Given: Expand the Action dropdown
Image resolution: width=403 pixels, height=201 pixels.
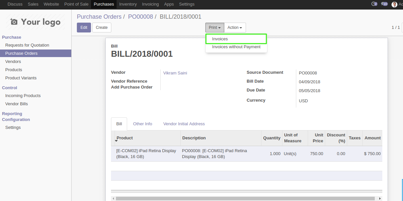Looking at the screenshot, I should click(235, 28).
